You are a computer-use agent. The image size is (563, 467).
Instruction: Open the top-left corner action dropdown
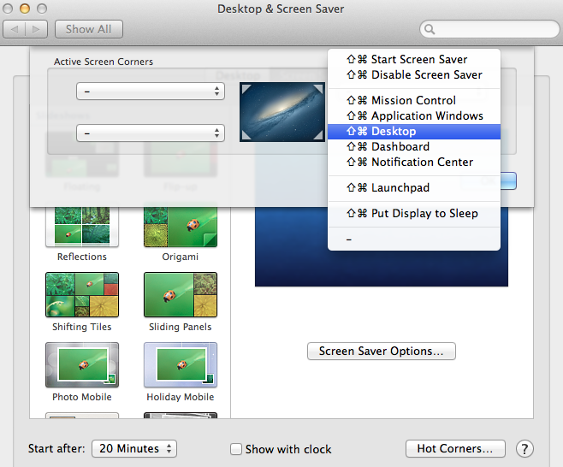[151, 92]
